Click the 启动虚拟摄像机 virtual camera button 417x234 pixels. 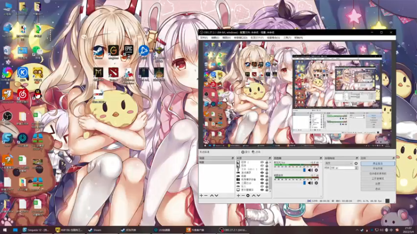coord(378,174)
